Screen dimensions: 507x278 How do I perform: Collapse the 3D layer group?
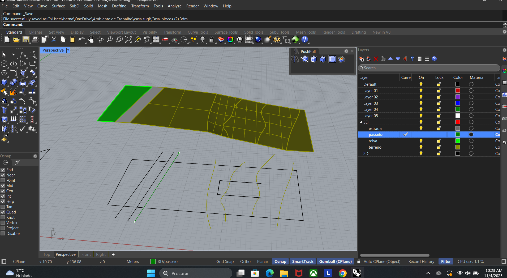pos(361,122)
